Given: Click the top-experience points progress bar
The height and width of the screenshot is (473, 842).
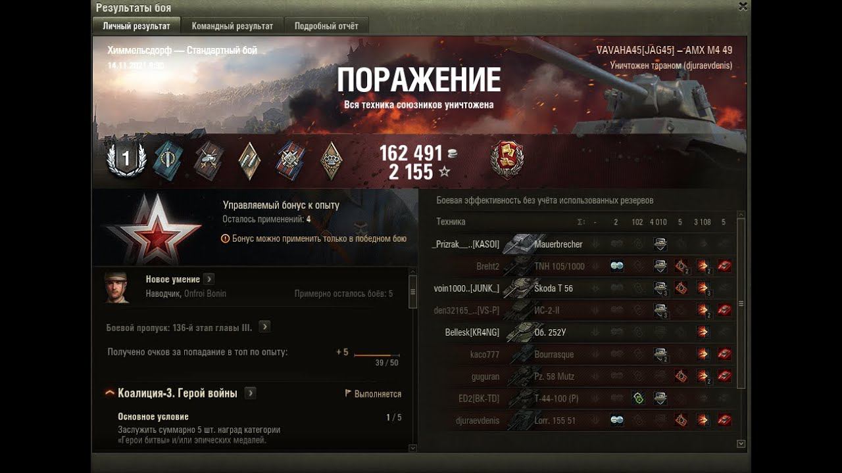Looking at the screenshot, I should [377, 355].
